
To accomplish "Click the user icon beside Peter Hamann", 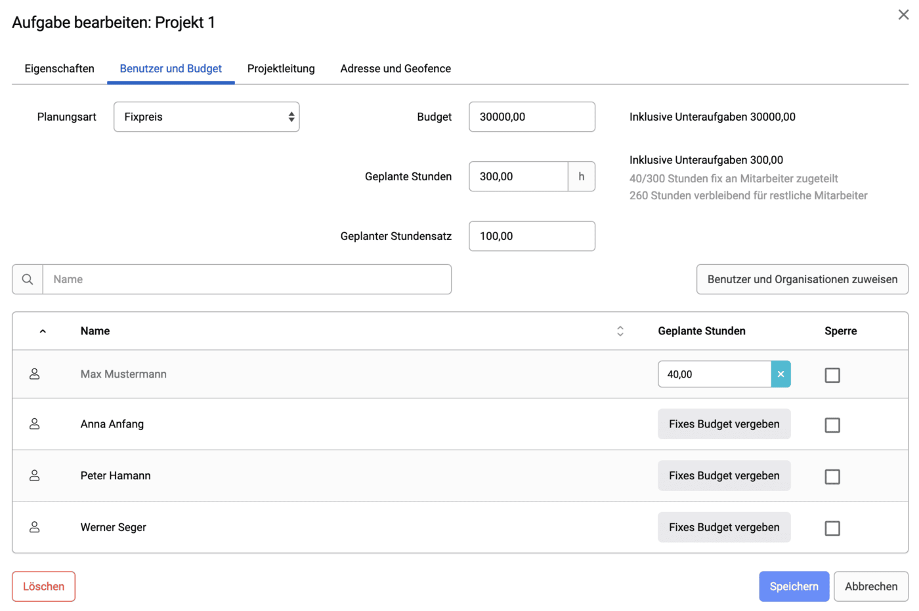I will point(35,475).
